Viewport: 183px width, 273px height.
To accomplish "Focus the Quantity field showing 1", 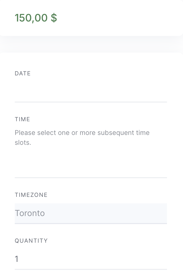I will click(91, 259).
